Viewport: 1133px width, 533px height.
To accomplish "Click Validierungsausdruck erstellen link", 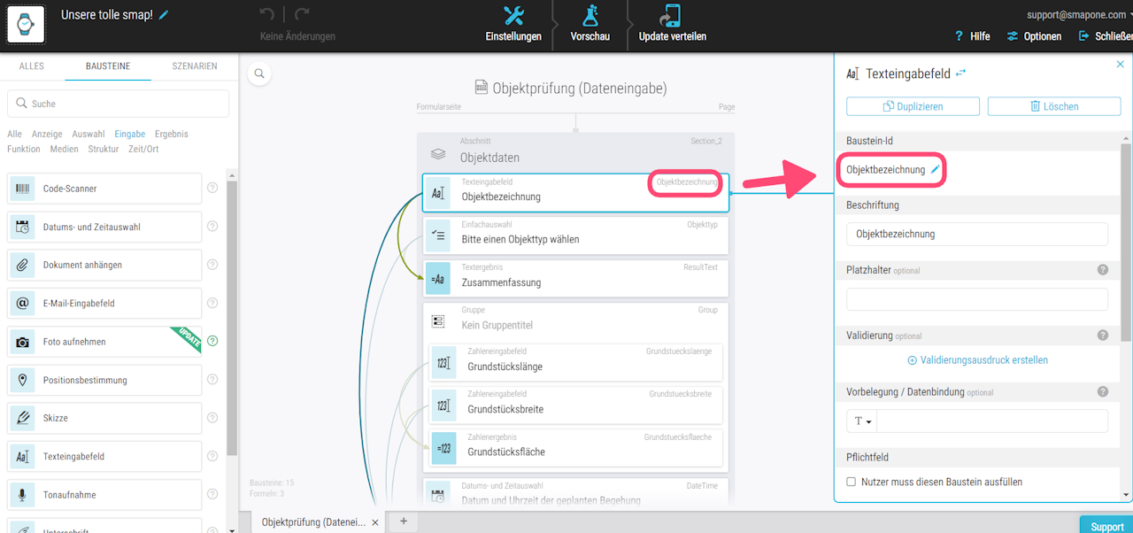I will click(977, 360).
